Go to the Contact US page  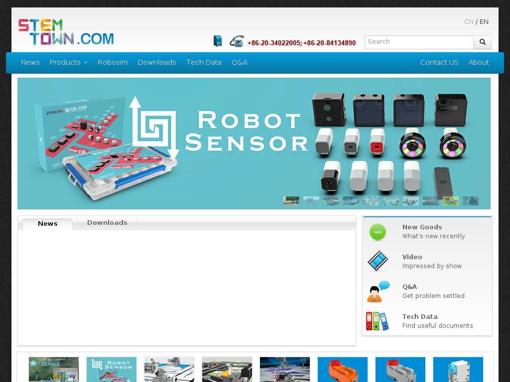coord(439,62)
